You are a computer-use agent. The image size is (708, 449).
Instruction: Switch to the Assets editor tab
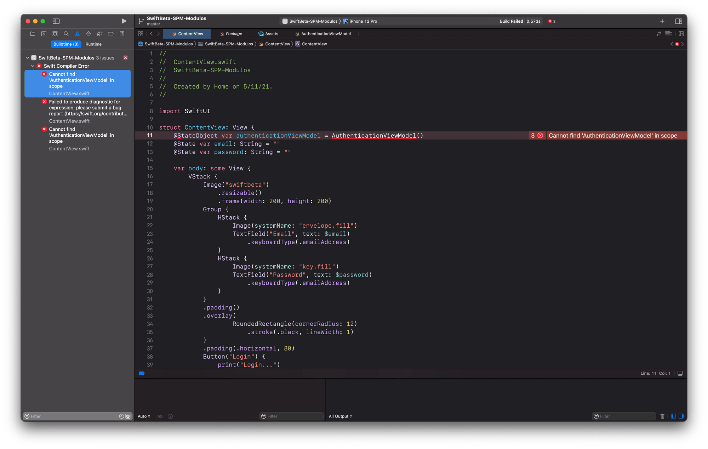pyautogui.click(x=268, y=34)
